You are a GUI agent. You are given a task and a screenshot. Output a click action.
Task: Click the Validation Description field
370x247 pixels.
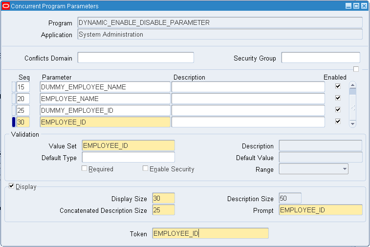321,145
